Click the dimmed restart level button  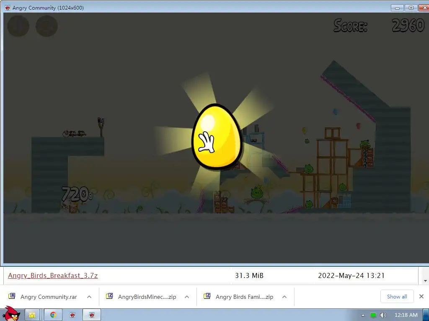(x=47, y=26)
